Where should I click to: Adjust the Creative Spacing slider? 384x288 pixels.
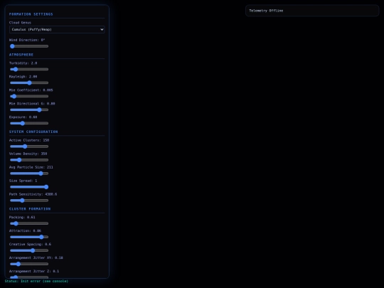(29, 250)
